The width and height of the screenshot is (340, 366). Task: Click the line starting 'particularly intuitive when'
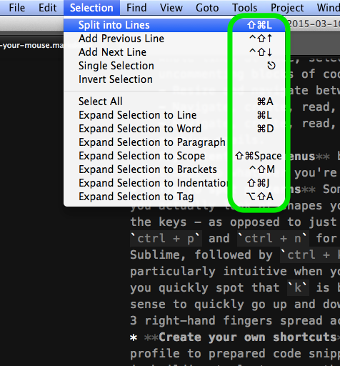(235, 271)
